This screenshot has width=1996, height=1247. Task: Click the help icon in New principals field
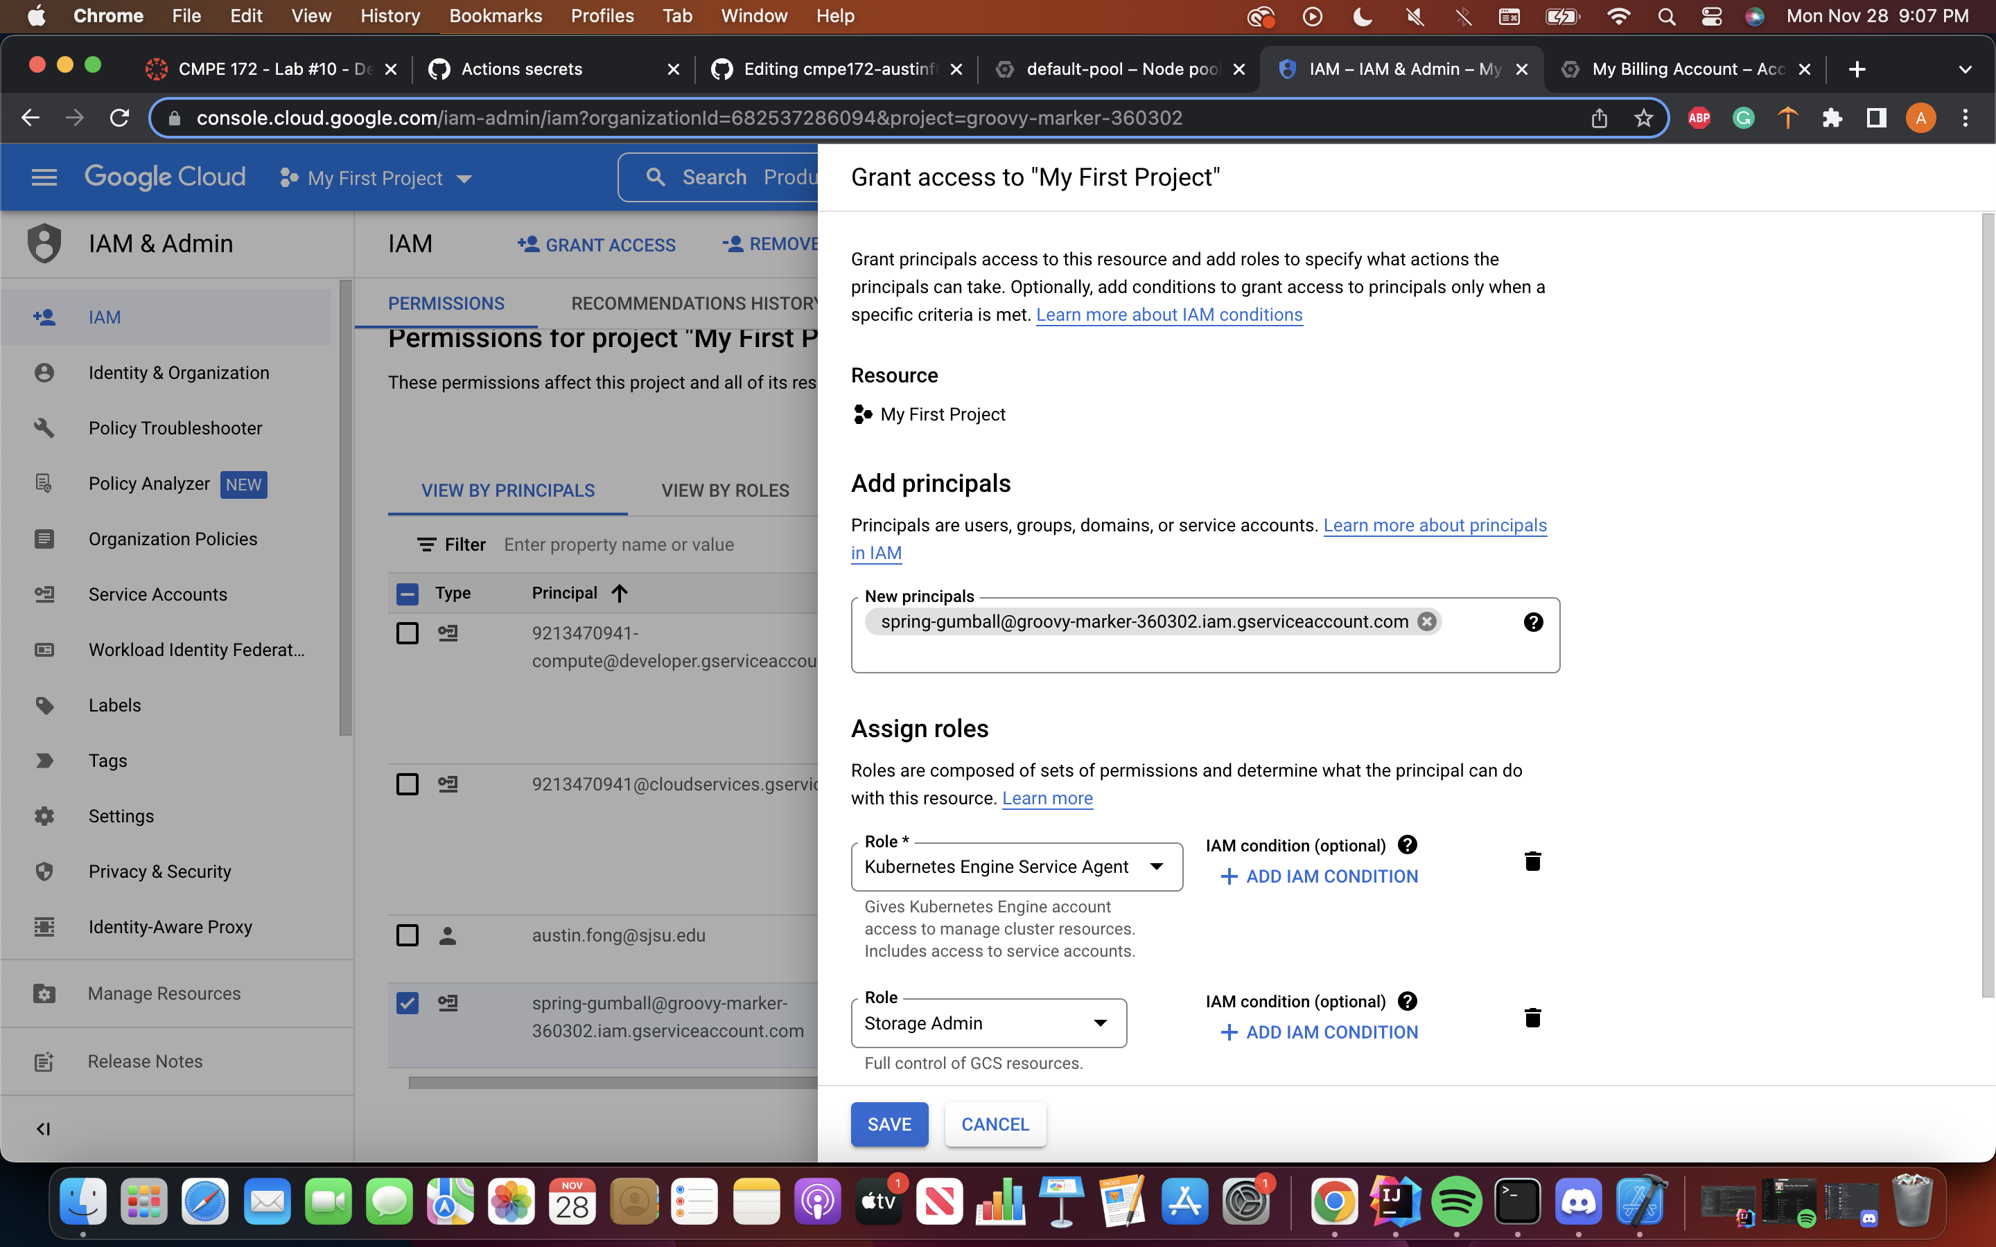click(x=1533, y=622)
